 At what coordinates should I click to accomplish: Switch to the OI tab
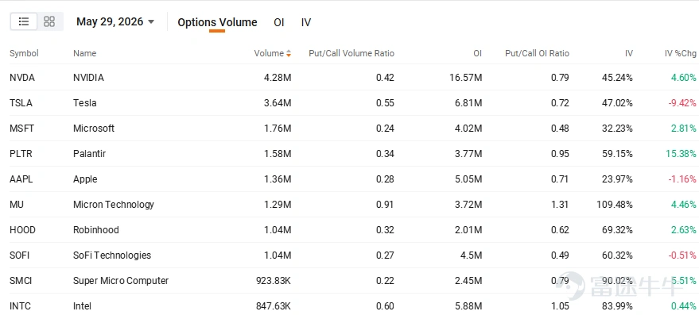point(278,23)
